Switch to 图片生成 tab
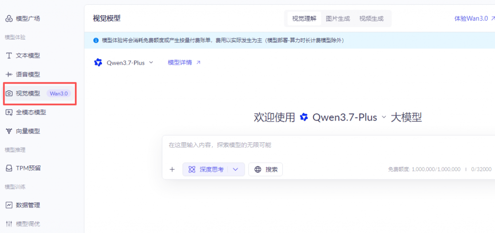This screenshot has height=233, width=495. (338, 19)
